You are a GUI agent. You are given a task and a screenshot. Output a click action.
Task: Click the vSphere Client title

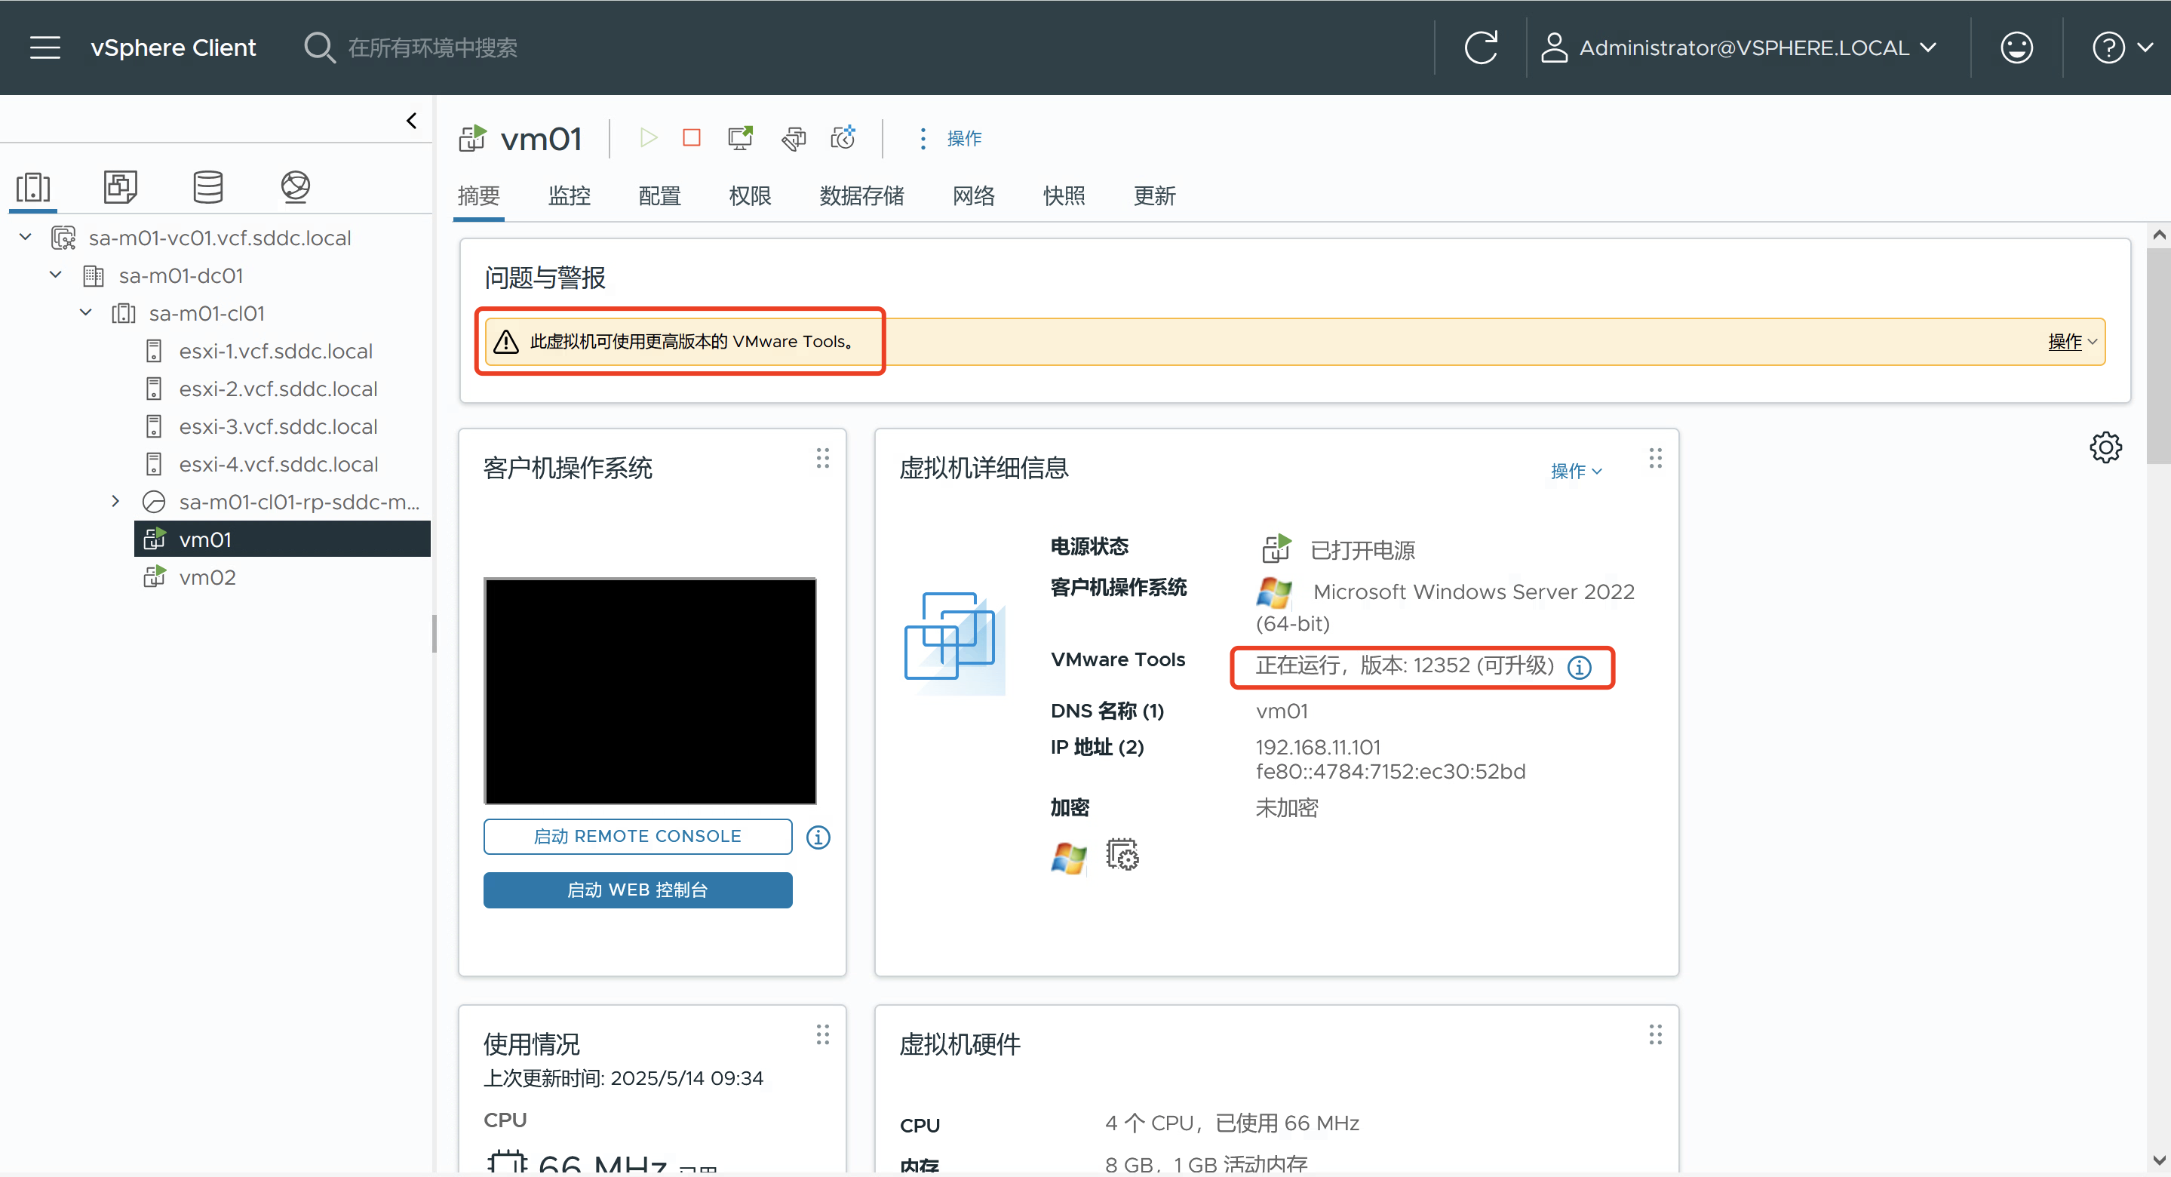[x=173, y=48]
